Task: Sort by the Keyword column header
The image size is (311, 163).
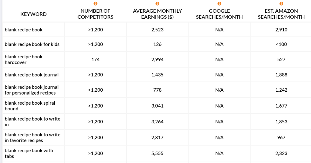Action: point(33,14)
